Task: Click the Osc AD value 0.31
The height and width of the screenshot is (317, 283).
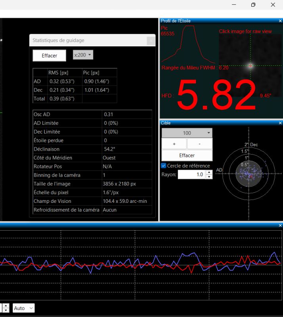Action: pyautogui.click(x=109, y=115)
